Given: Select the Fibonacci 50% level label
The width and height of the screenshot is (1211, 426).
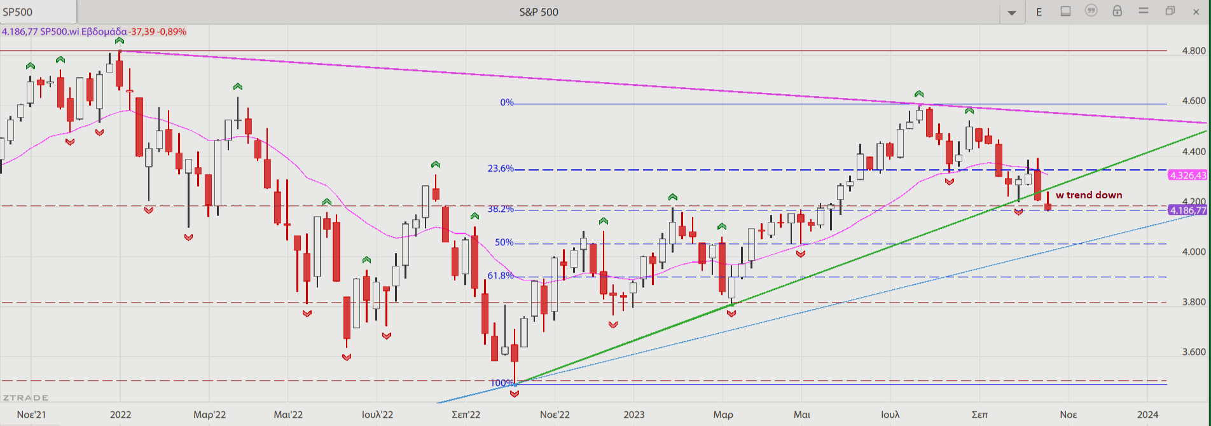Looking at the screenshot, I should [x=504, y=242].
